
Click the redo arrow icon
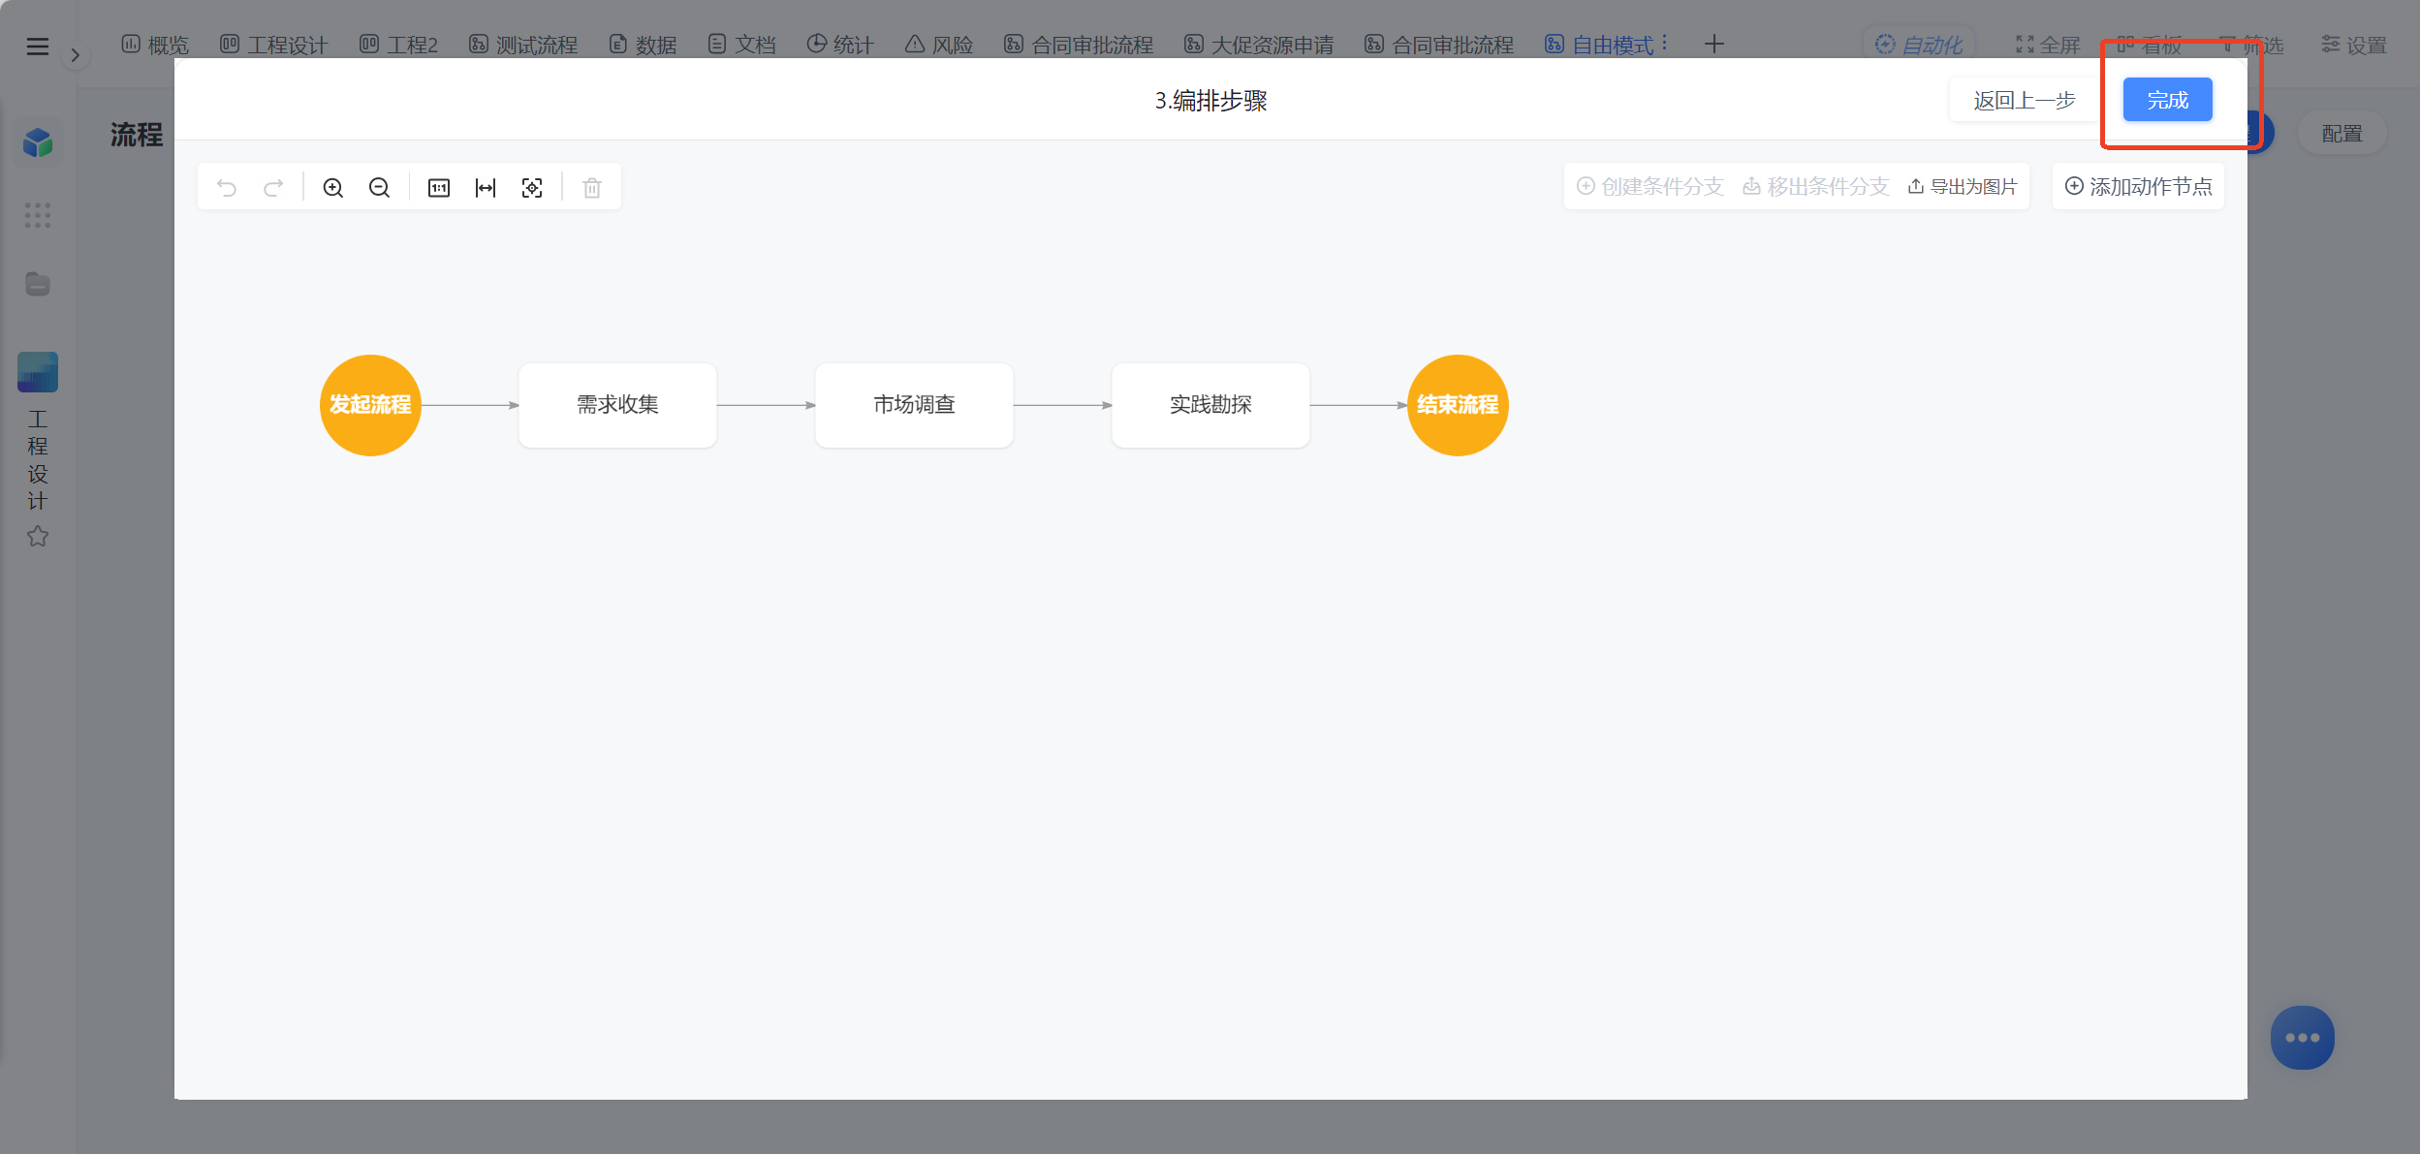273,188
